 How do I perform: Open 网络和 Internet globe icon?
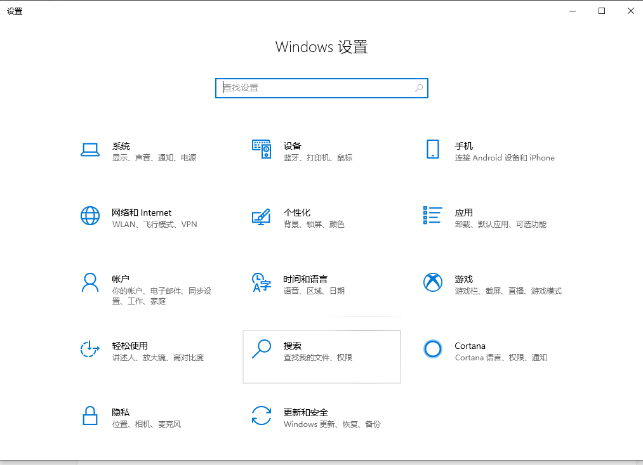90,216
